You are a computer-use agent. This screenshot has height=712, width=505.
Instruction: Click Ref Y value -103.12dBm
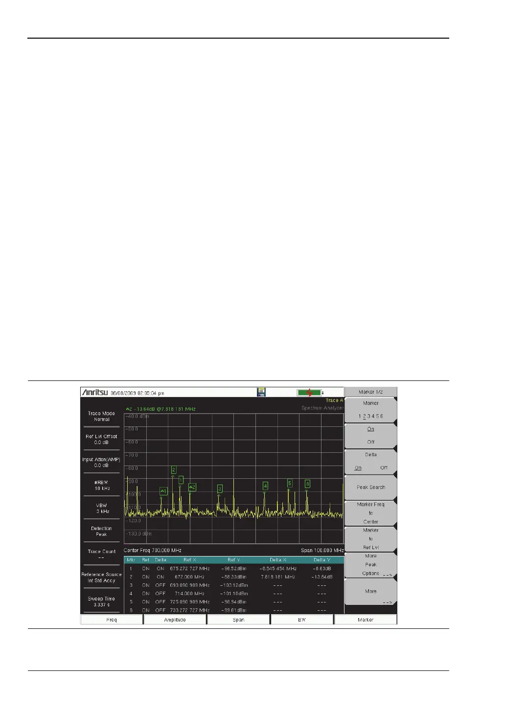[233, 585]
